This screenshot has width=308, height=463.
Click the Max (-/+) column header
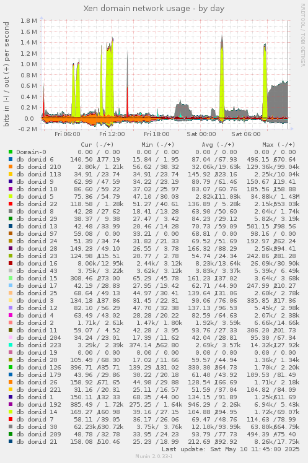tap(279, 144)
